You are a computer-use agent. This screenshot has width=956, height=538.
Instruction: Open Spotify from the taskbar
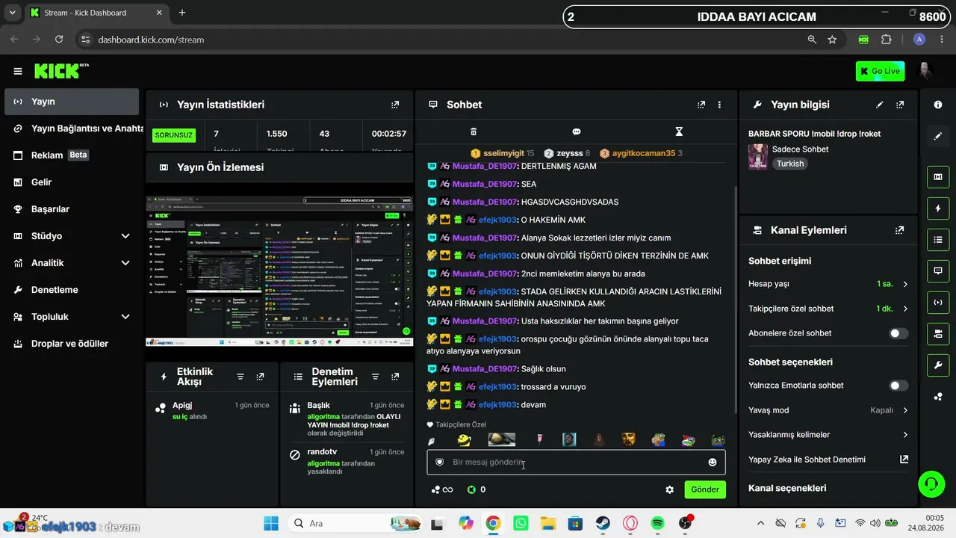657,523
